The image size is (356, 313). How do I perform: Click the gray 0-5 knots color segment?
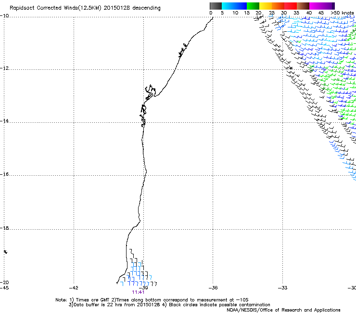click(x=216, y=6)
